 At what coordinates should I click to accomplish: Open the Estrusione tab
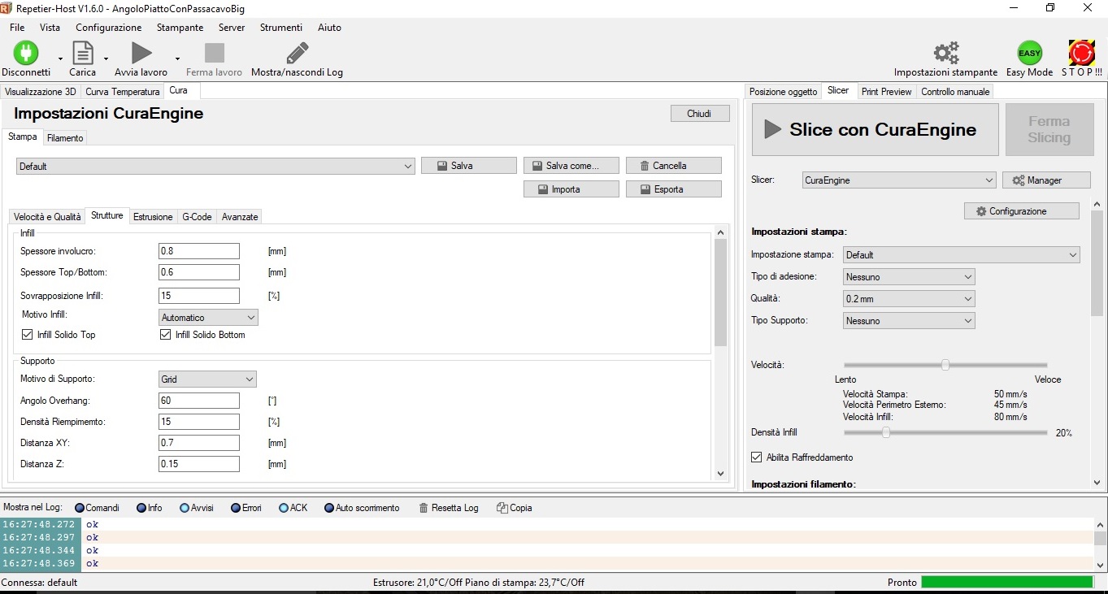[153, 217]
